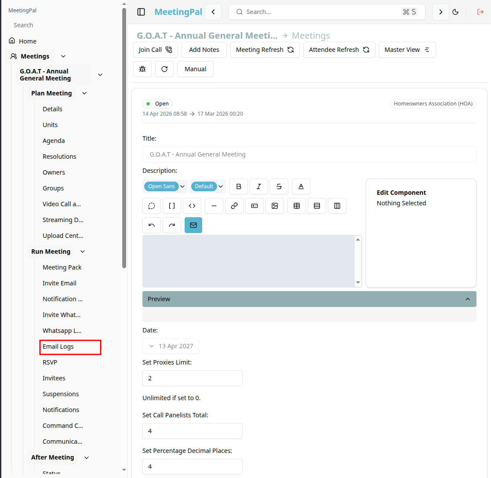
Task: Click the Set Proxies Limit field
Action: [x=192, y=378]
